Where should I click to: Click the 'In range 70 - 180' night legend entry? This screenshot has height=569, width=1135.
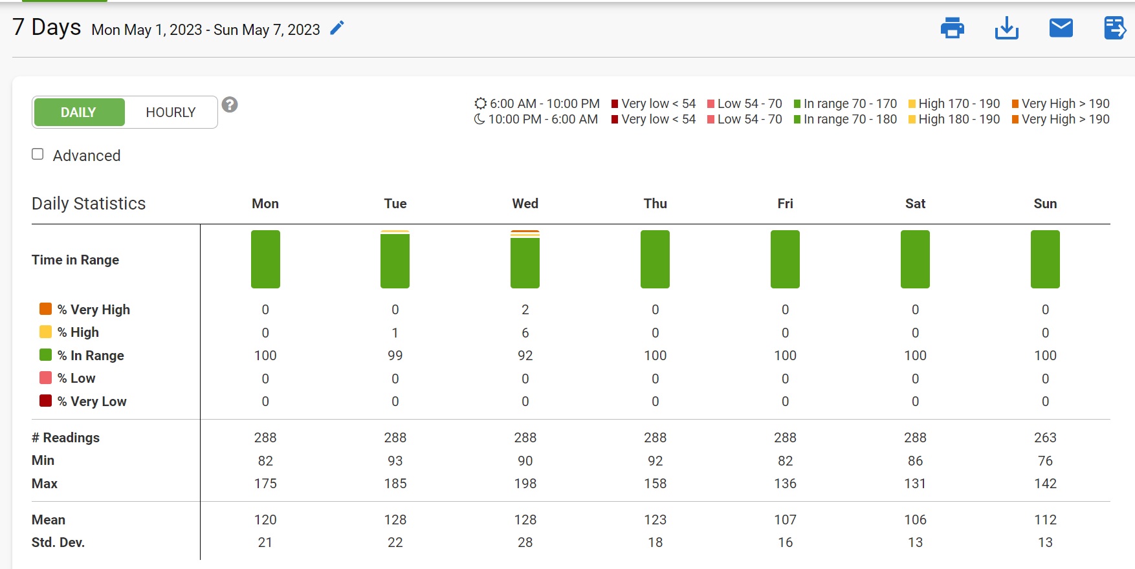point(845,119)
